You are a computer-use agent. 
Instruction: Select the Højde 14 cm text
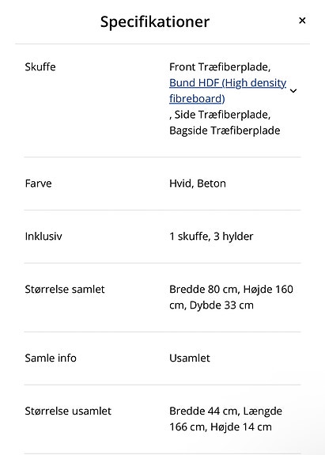pos(241,427)
